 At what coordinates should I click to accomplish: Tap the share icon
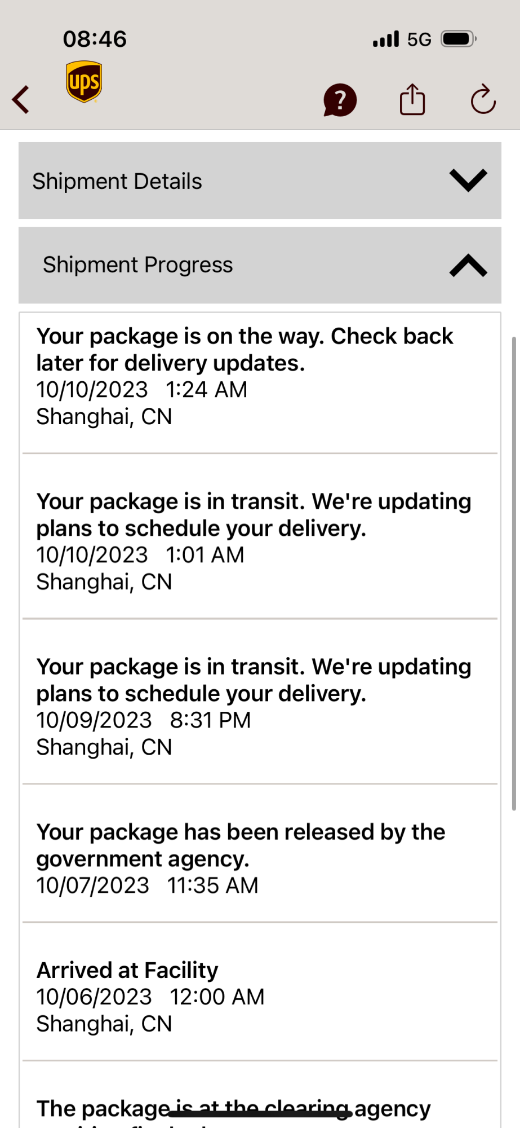tap(412, 100)
